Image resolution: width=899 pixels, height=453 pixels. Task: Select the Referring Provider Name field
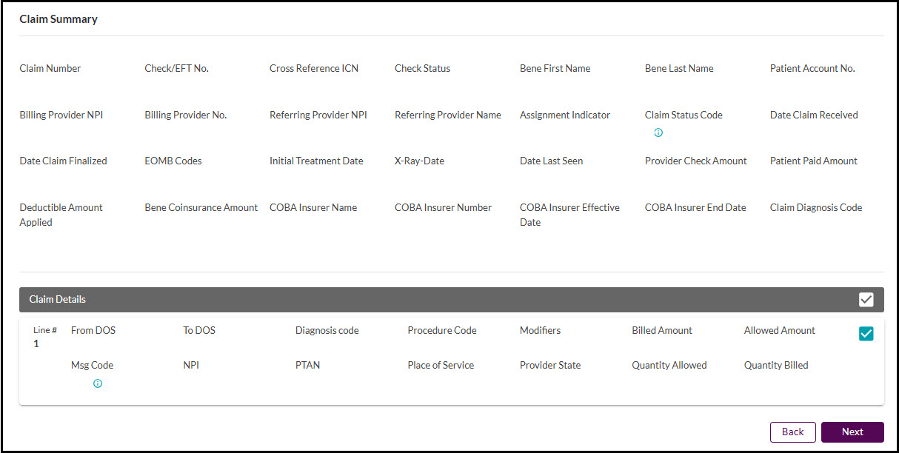click(x=447, y=115)
